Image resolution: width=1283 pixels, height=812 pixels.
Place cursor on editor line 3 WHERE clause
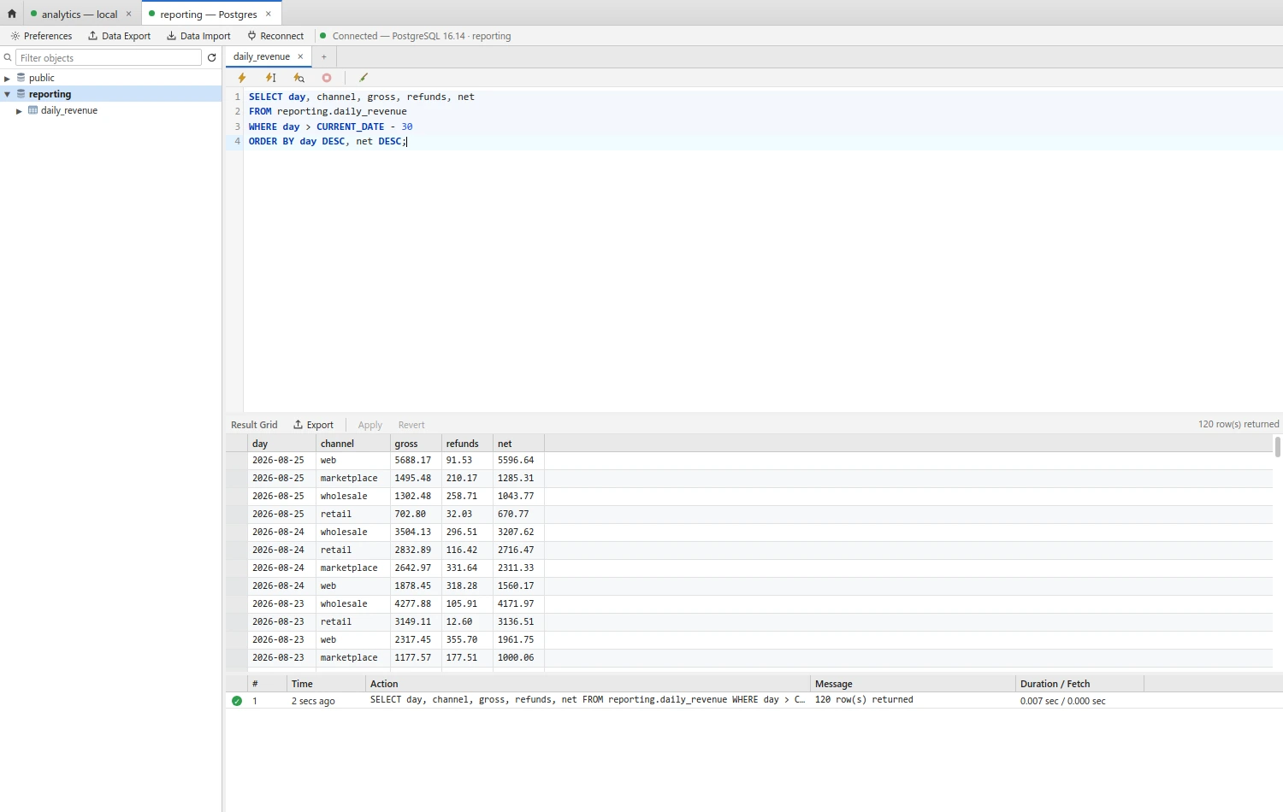[330, 127]
